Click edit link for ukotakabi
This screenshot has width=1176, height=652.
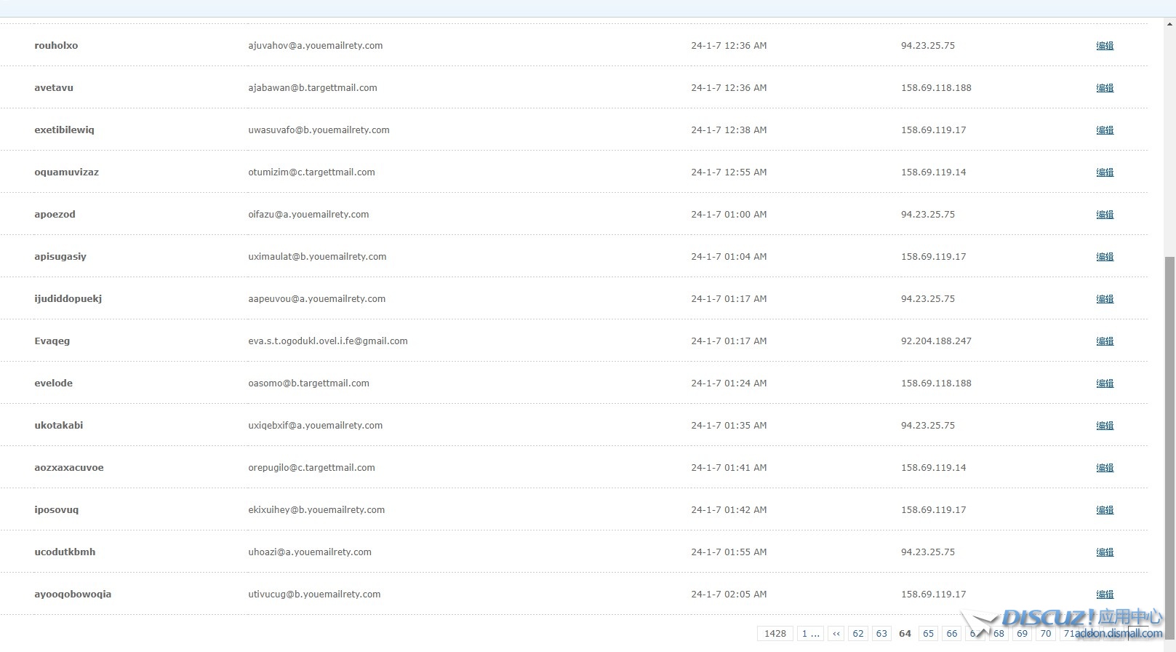(1104, 425)
